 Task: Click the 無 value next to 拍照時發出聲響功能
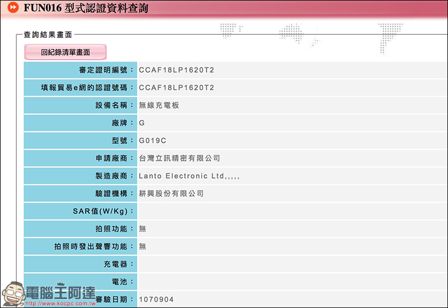(x=142, y=246)
